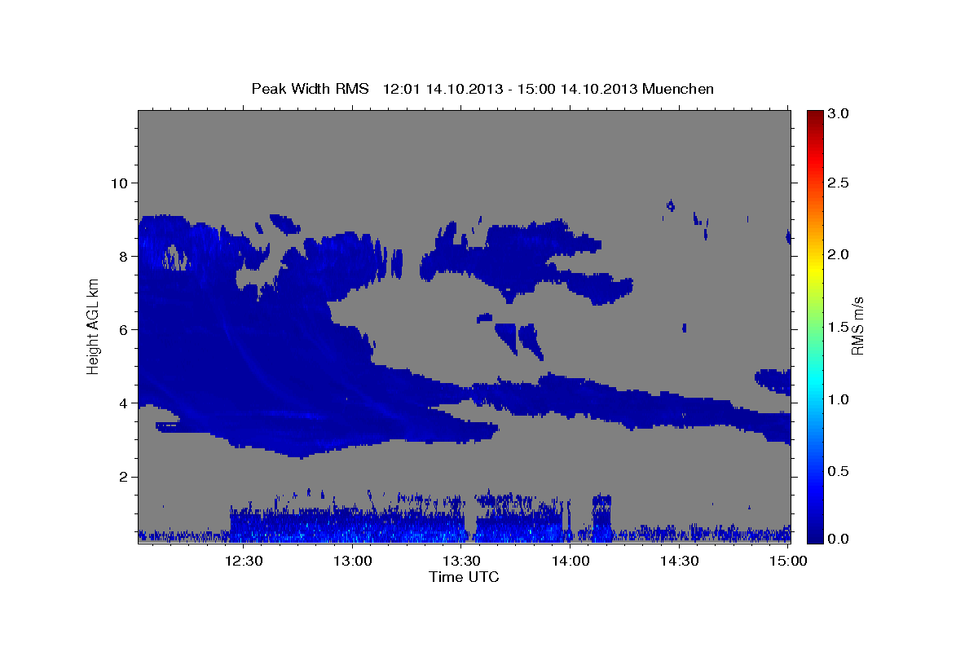Click the colorbar label '2.0'
The width and height of the screenshot is (978, 652).
coord(839,255)
